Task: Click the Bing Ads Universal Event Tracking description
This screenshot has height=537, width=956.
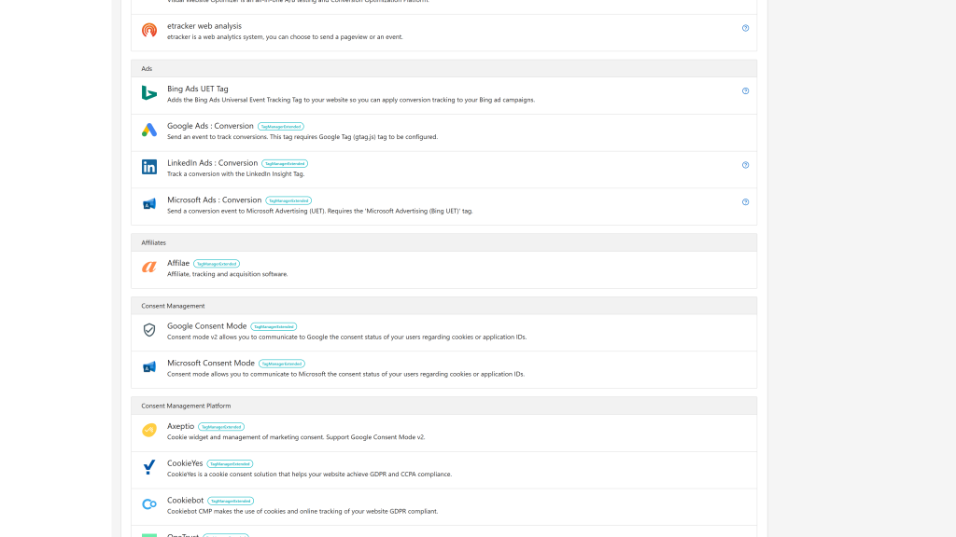Action: click(x=351, y=100)
